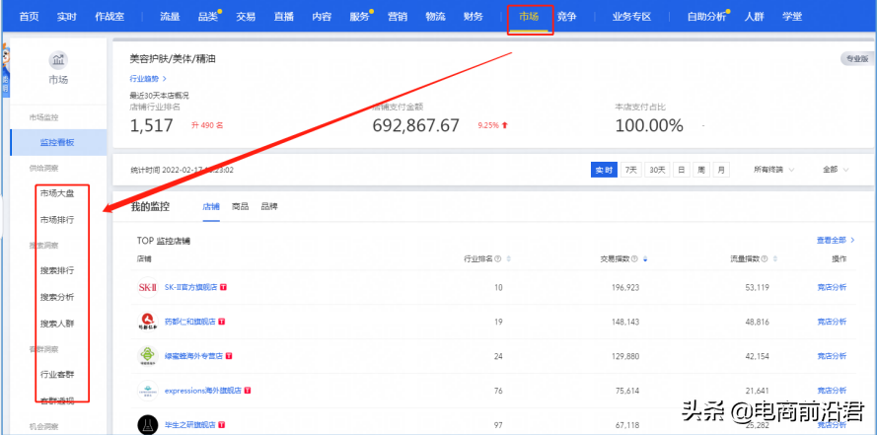Open 搜索排行 in the sidebar
The height and width of the screenshot is (435, 877).
56,270
